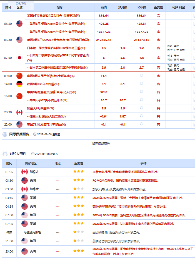The height and width of the screenshot is (259, 195).
Task: Click the sliders icon beside 财经大事件
Action: 5,154
